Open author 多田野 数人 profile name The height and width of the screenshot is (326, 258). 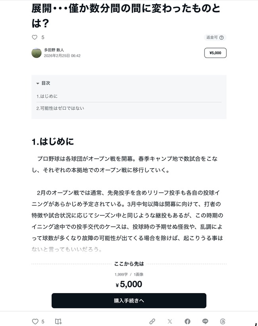[54, 50]
